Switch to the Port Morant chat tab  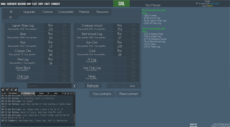tap(13, 93)
